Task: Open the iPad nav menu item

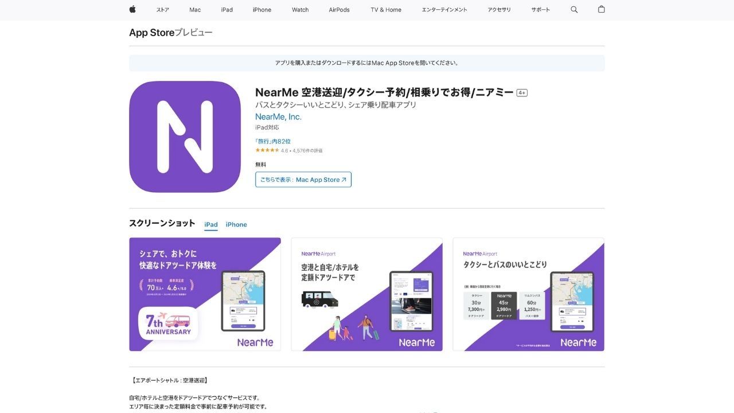Action: tap(227, 10)
